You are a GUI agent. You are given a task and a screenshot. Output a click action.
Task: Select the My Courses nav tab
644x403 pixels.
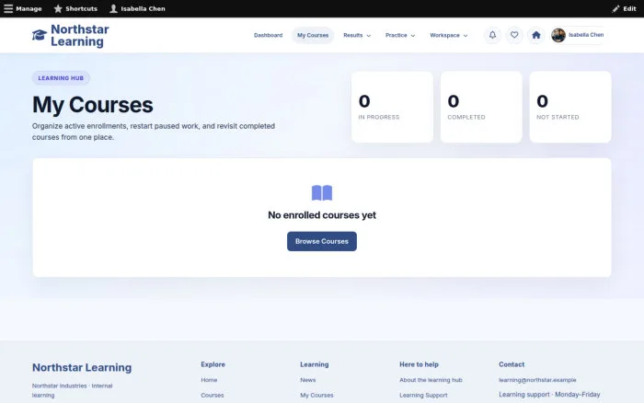pyautogui.click(x=313, y=35)
